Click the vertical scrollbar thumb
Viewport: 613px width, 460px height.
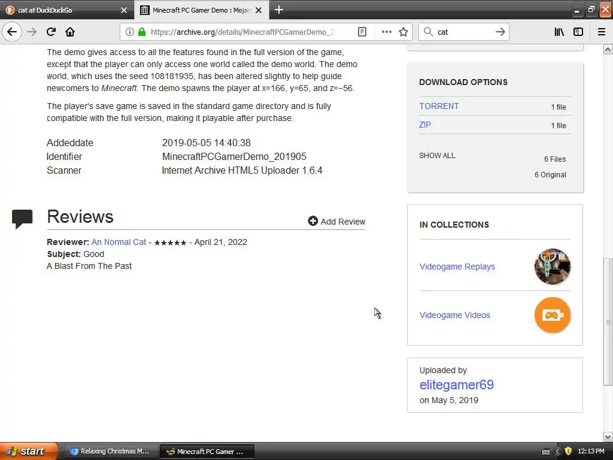(608, 322)
